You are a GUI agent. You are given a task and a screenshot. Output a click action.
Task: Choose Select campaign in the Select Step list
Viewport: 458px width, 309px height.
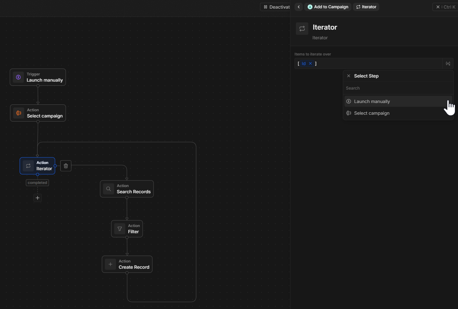click(x=398, y=113)
